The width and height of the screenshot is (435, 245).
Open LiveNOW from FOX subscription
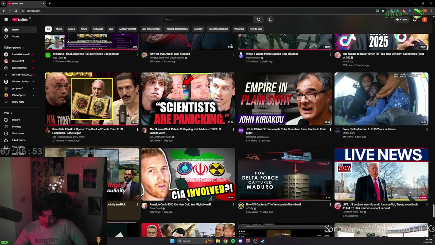(19, 54)
